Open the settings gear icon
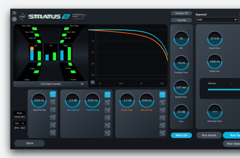 point(15,19)
